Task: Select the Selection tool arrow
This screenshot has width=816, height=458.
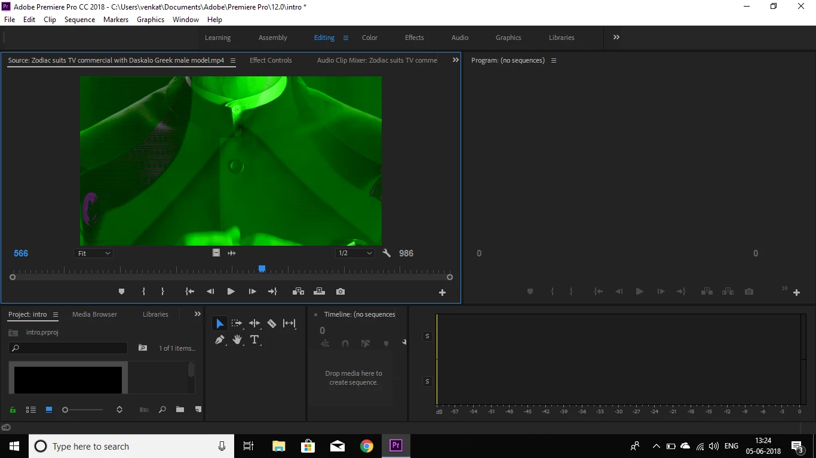Action: coord(220,323)
